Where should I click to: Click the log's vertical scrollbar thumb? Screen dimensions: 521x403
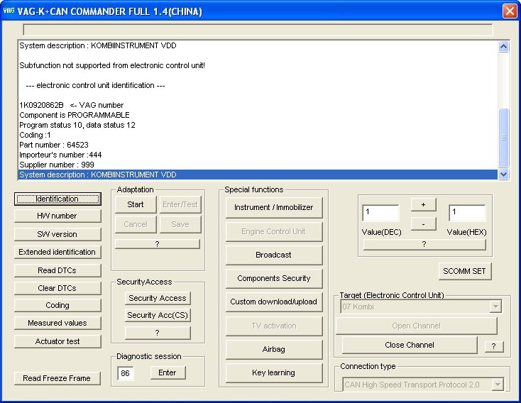tap(504, 138)
